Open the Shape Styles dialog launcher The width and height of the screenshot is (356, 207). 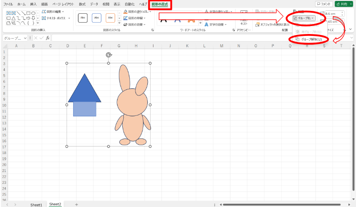pos(153,30)
